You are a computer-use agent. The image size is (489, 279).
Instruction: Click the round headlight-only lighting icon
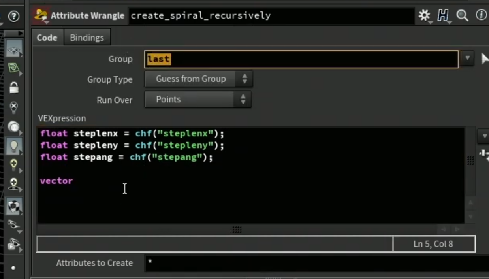tap(14, 127)
